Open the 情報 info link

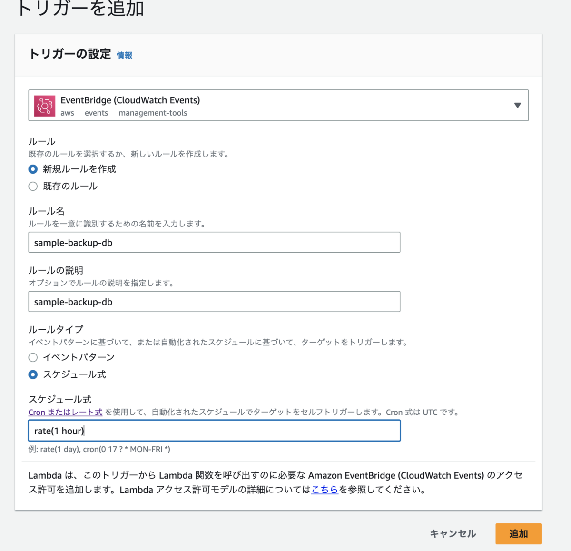click(125, 55)
